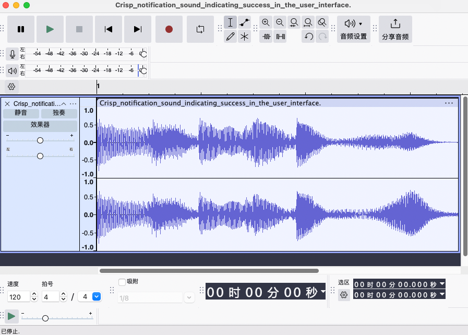Adjust the playback level slider knob

point(143,71)
